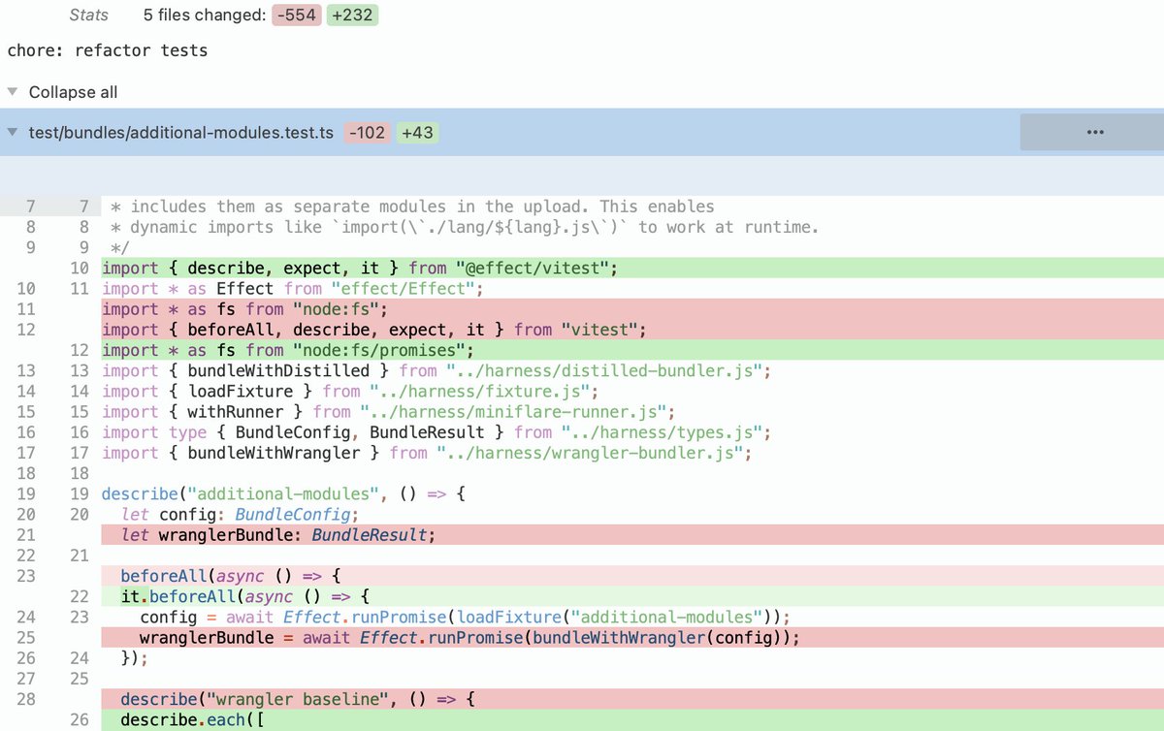Screen dimensions: 1164x731
Task: Click added line importing from "@effect/vitest"
Action: point(632,268)
